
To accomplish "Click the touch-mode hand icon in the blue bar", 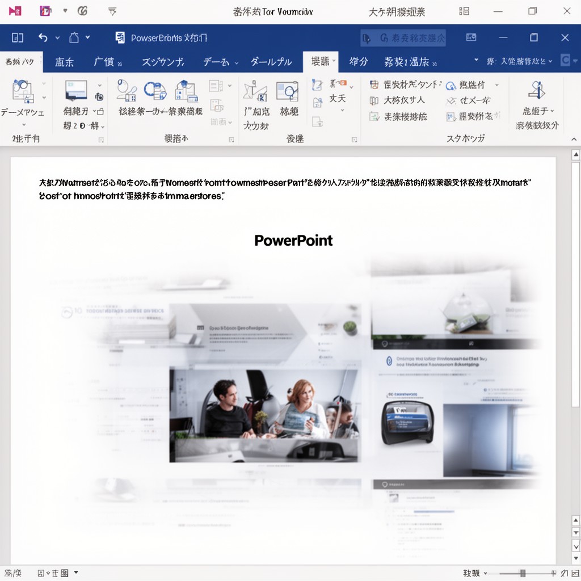I will coord(74,37).
